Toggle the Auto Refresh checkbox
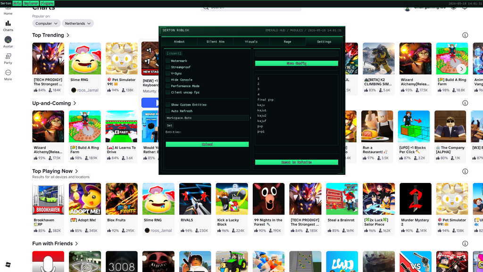483x272 pixels. pos(168,111)
